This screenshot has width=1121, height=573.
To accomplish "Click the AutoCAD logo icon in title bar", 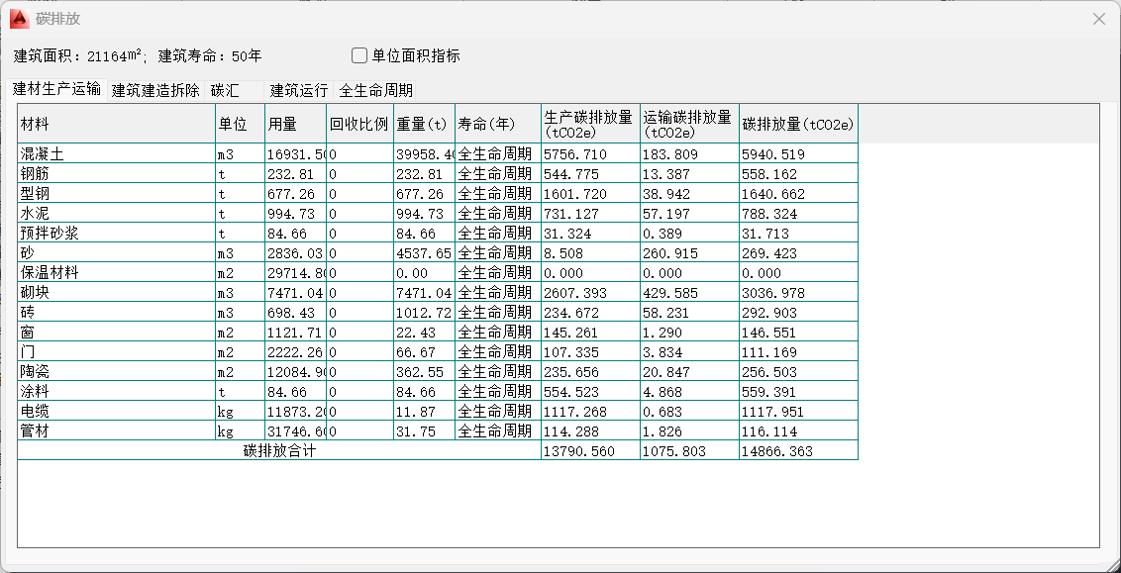I will (19, 19).
